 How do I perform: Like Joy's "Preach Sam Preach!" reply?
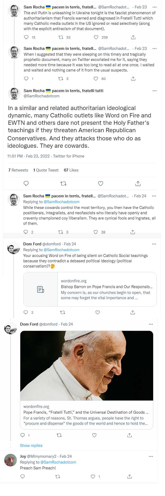coord(93,476)
